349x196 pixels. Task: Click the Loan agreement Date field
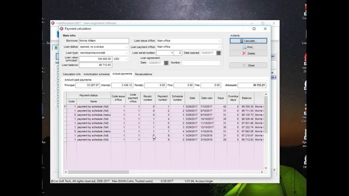(x=156, y=63)
